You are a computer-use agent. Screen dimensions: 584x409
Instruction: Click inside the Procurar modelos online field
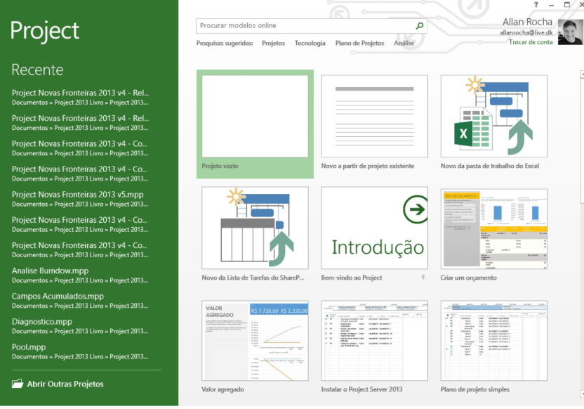tap(305, 26)
